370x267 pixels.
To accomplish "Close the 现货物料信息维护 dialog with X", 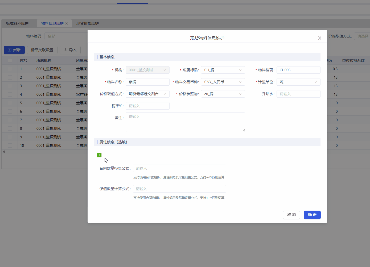I will click(319, 38).
